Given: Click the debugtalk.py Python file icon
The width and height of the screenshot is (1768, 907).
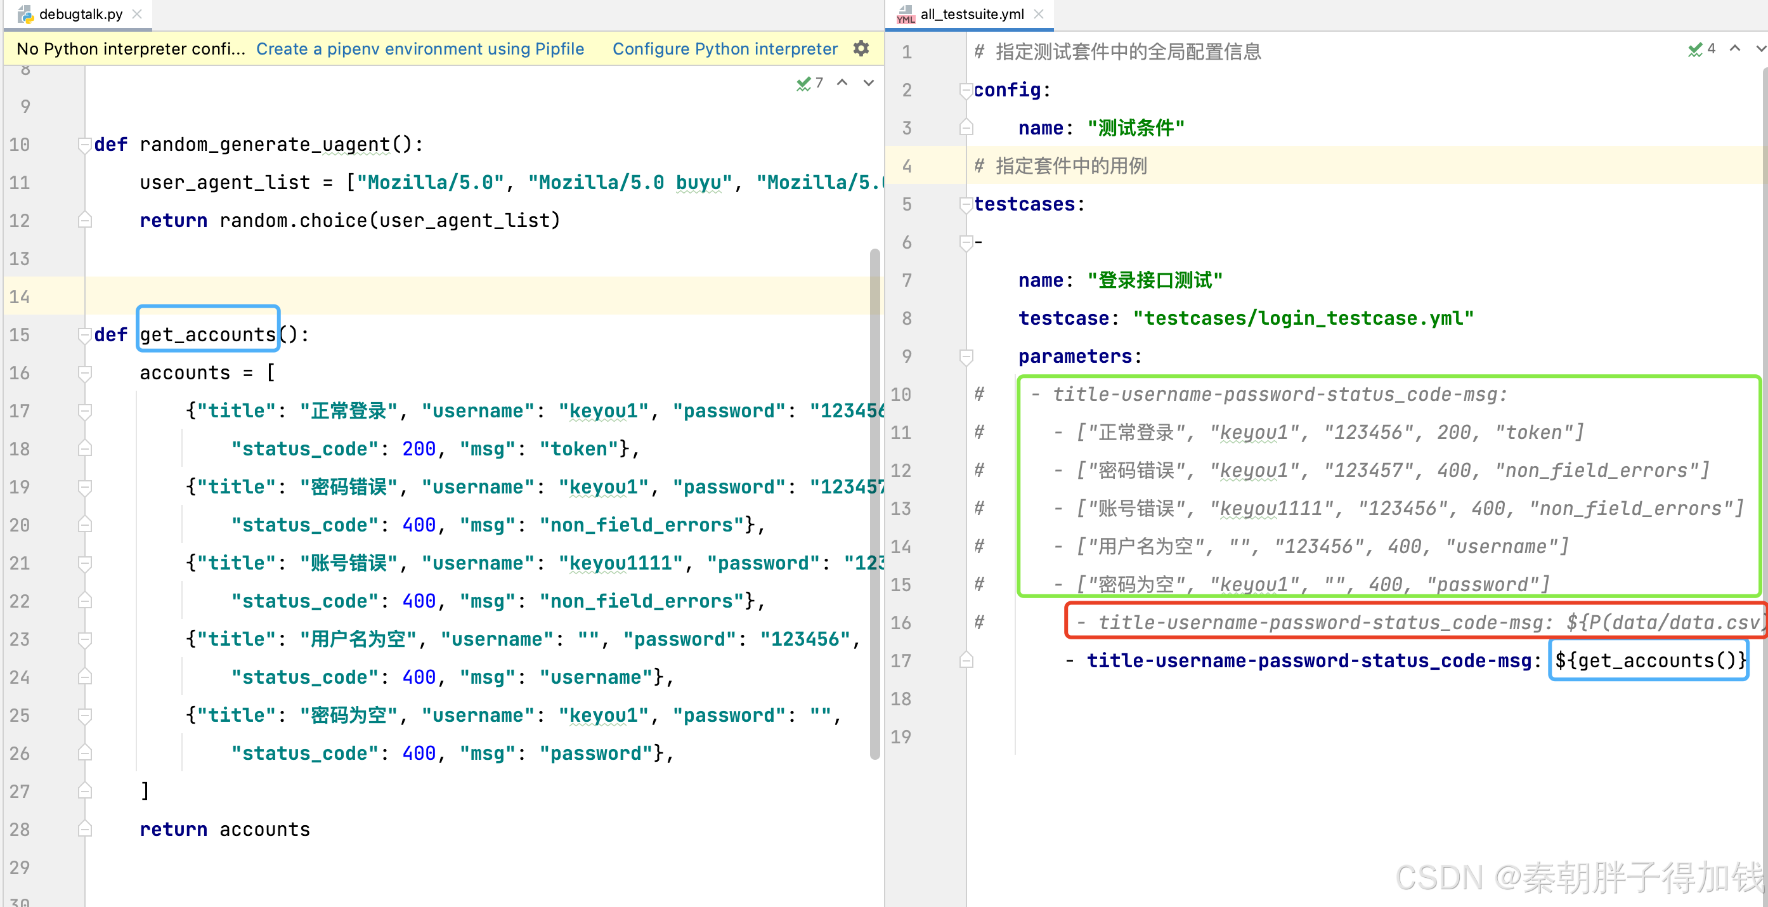Looking at the screenshot, I should coord(25,14).
